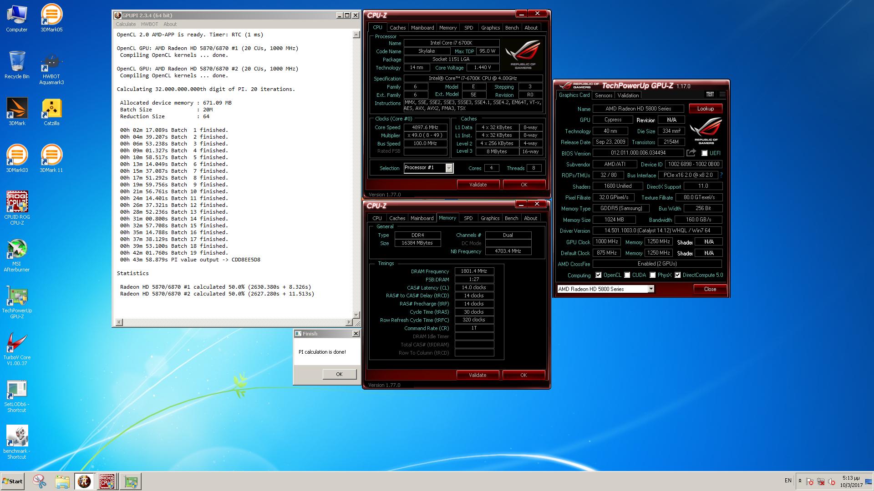Image resolution: width=874 pixels, height=491 pixels.
Task: Toggle the OpenCL computing checkbox
Action: pyautogui.click(x=598, y=275)
